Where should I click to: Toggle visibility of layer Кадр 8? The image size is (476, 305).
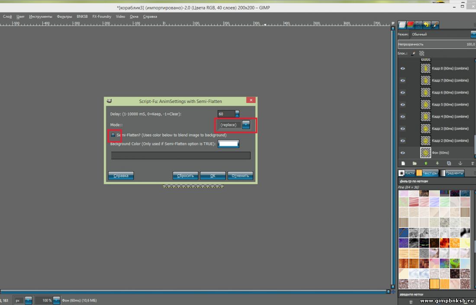point(402,69)
